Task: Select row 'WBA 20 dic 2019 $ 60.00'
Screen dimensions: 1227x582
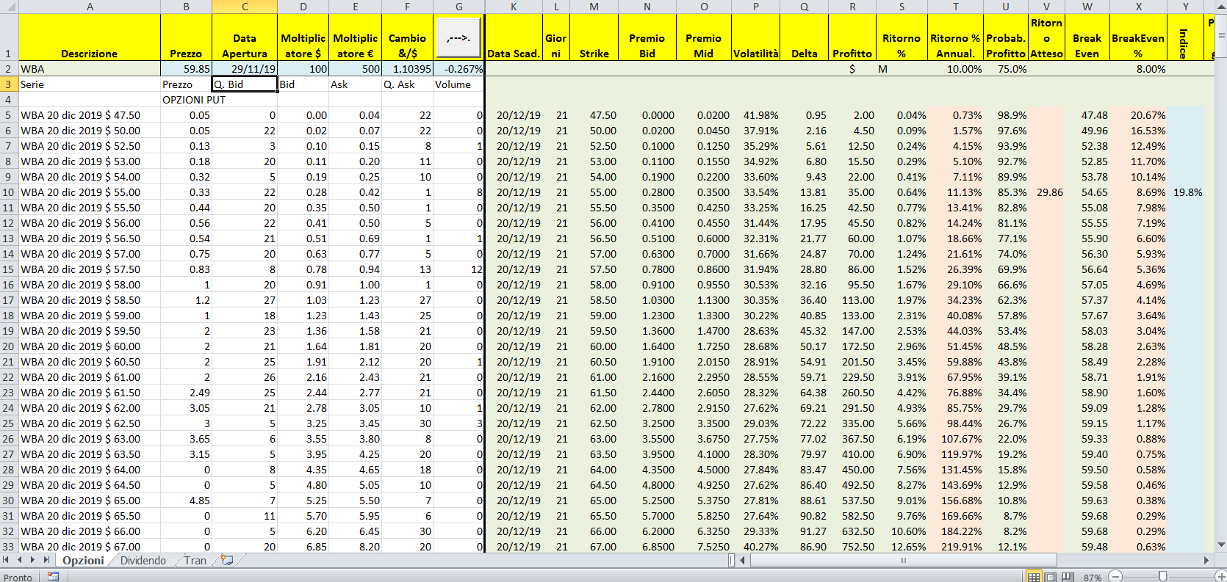Action: coord(90,346)
